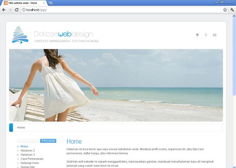This screenshot has height=168, width=236.
Task: Restore down the browser window
Action: point(222,2)
